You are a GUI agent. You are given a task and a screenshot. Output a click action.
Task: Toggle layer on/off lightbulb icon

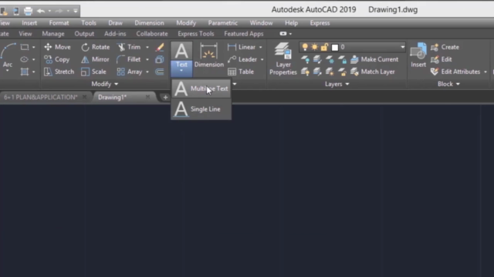click(305, 47)
